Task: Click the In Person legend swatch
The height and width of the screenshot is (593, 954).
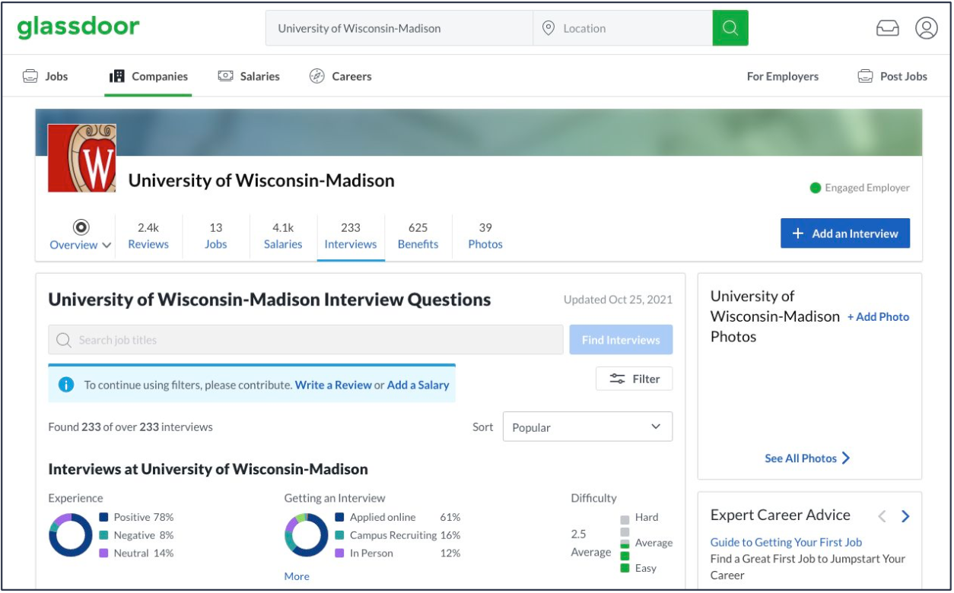Action: (x=340, y=553)
